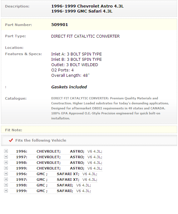Click the O2 Ports: 4 spec
Screen dimensions: 178x214
coord(62,70)
